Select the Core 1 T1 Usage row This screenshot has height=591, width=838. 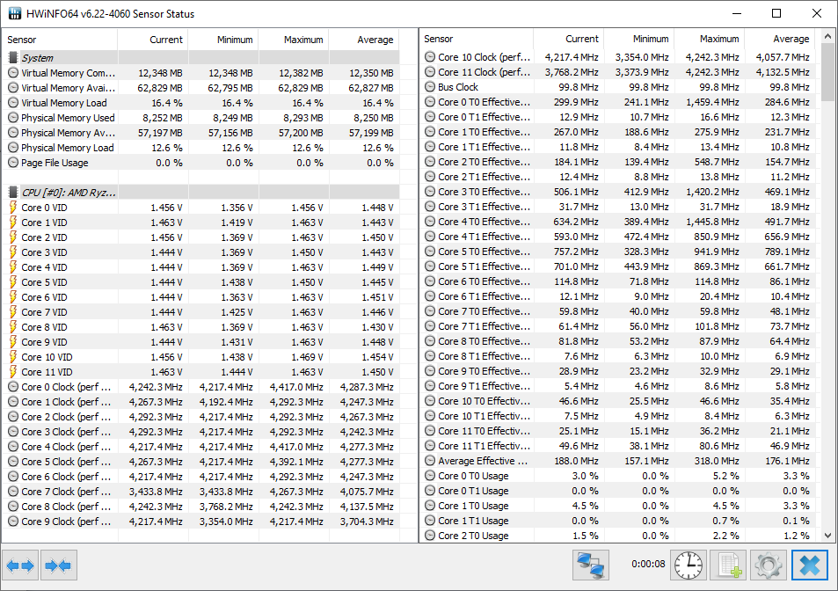point(617,521)
